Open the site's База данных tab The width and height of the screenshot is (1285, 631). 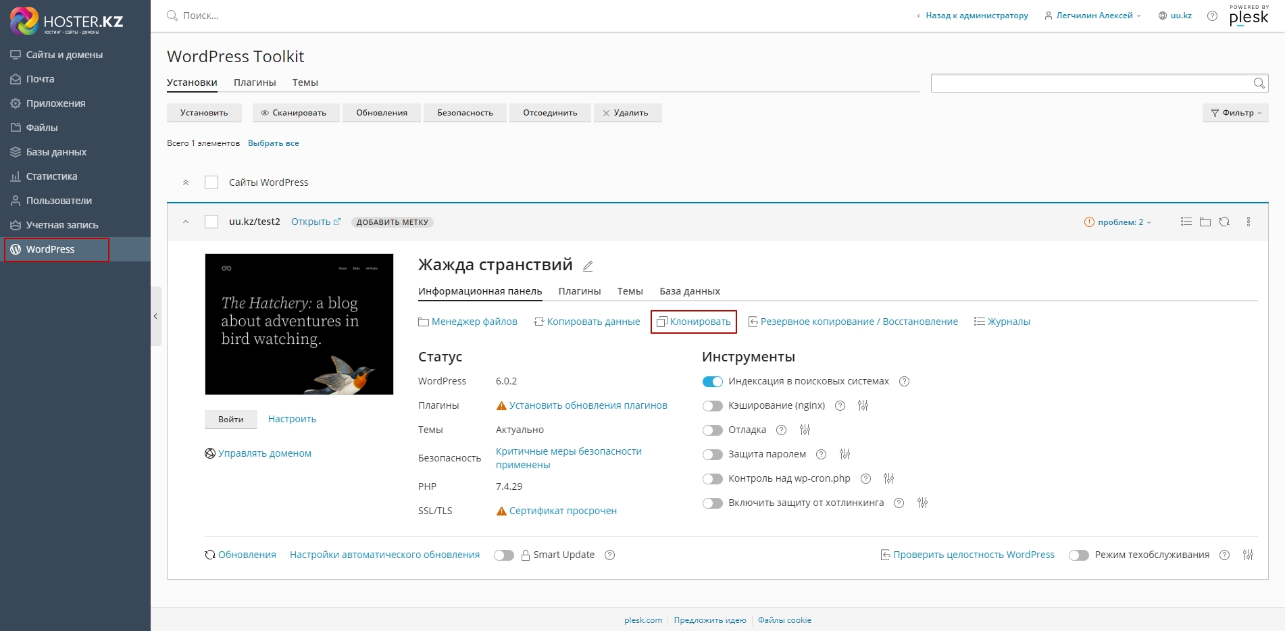coord(690,291)
